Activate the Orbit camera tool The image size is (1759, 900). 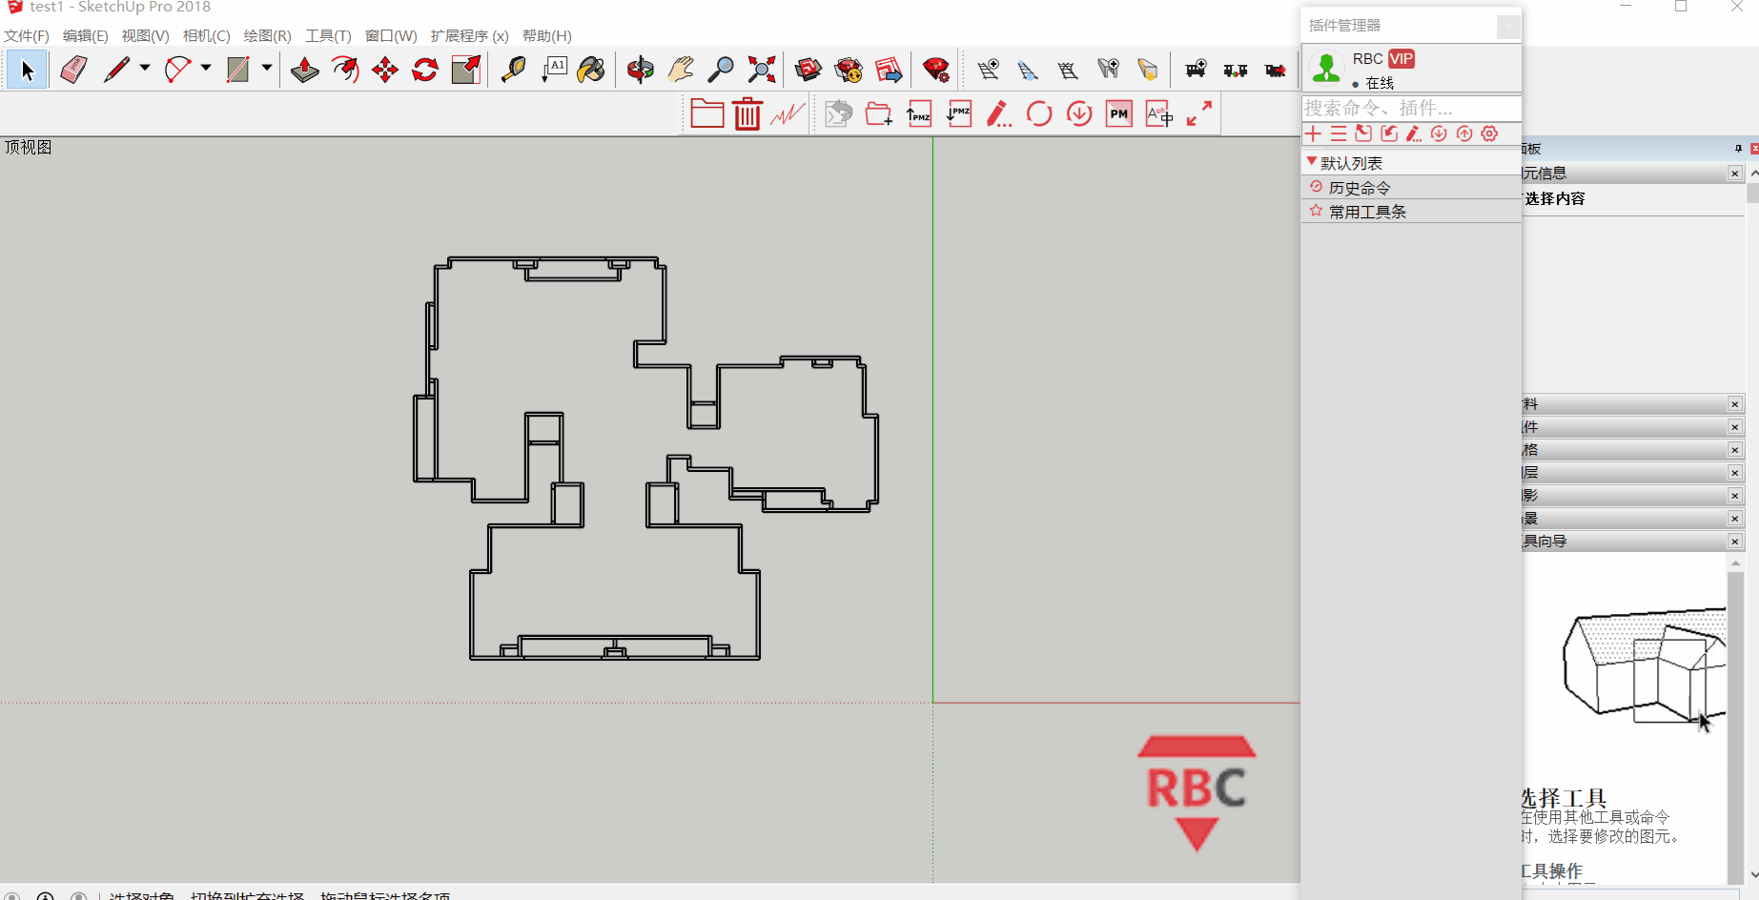click(x=641, y=70)
